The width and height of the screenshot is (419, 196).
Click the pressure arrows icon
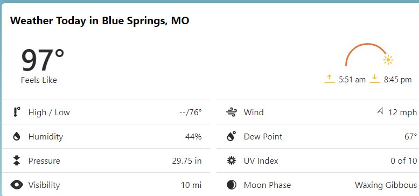click(x=17, y=160)
